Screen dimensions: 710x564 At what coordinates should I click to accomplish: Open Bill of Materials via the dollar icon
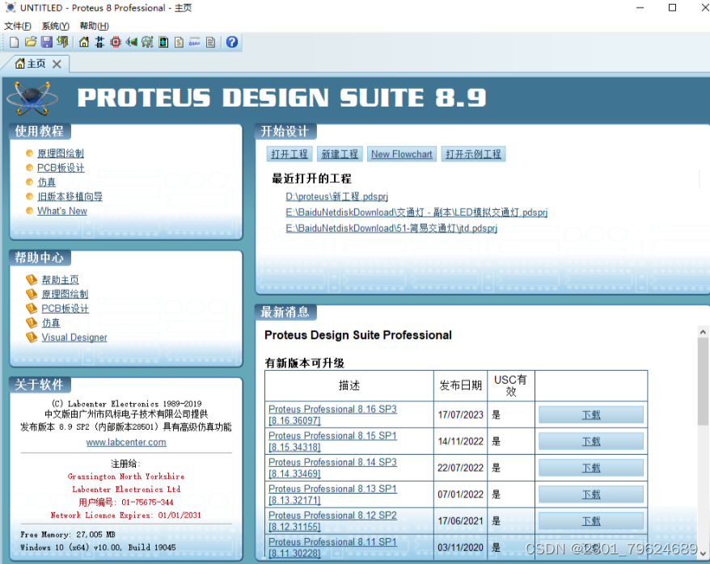click(178, 42)
